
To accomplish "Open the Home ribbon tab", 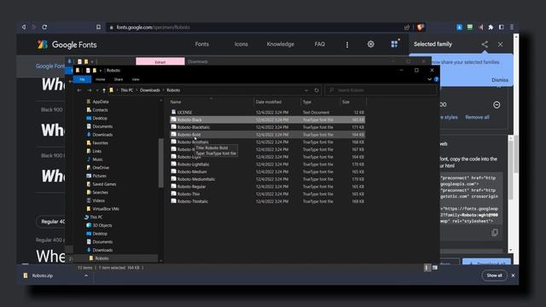I will click(101, 79).
